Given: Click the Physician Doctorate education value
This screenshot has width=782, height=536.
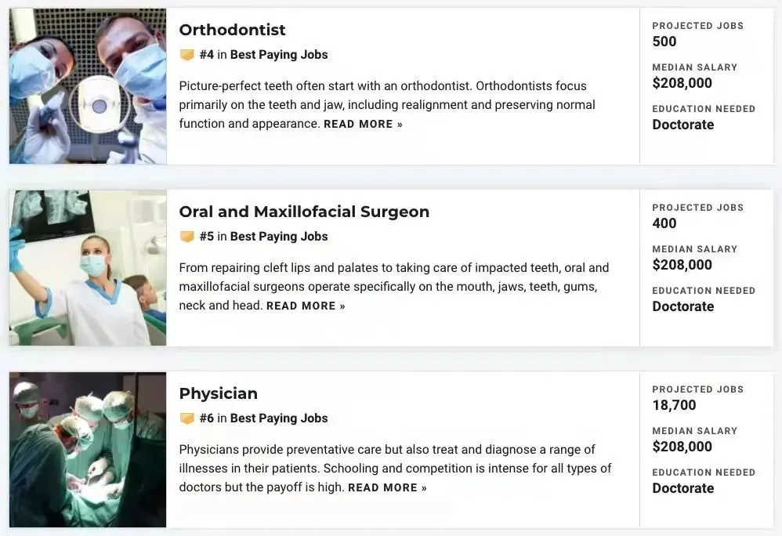Looking at the screenshot, I should [x=682, y=488].
